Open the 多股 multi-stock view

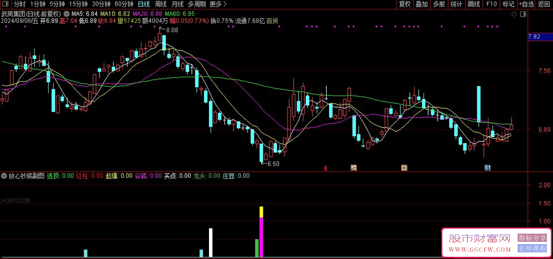(439, 4)
